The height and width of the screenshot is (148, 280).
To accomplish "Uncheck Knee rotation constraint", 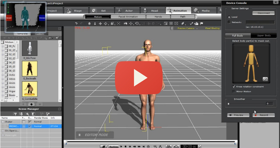I will coord(233,87).
